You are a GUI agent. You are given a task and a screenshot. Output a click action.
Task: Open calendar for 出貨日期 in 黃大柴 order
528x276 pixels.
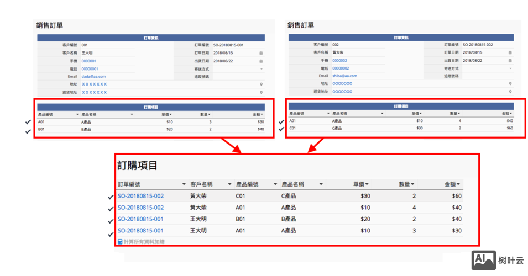click(510, 61)
